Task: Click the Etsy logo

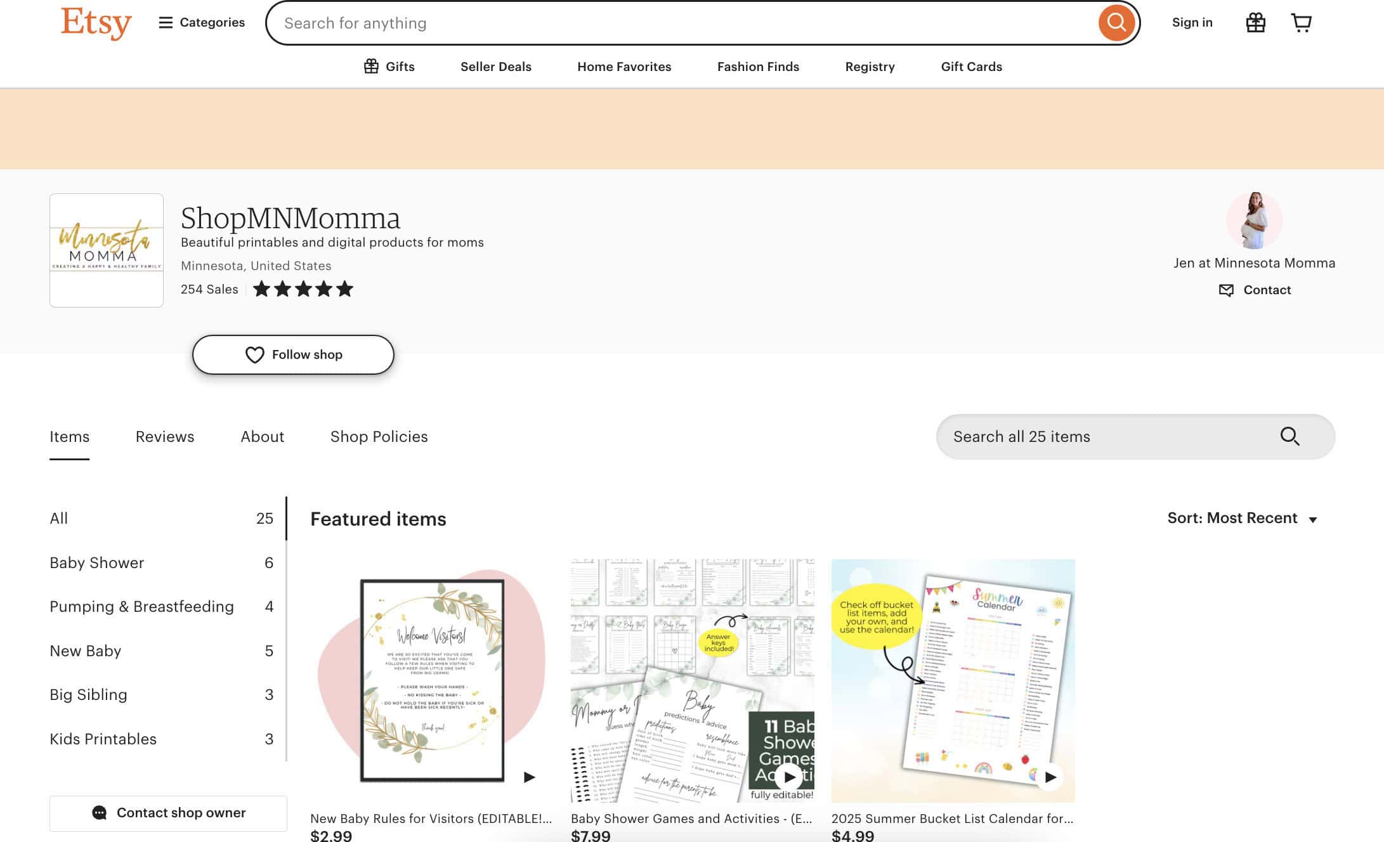Action: (96, 23)
